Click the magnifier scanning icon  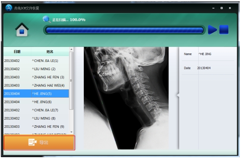tap(47, 19)
